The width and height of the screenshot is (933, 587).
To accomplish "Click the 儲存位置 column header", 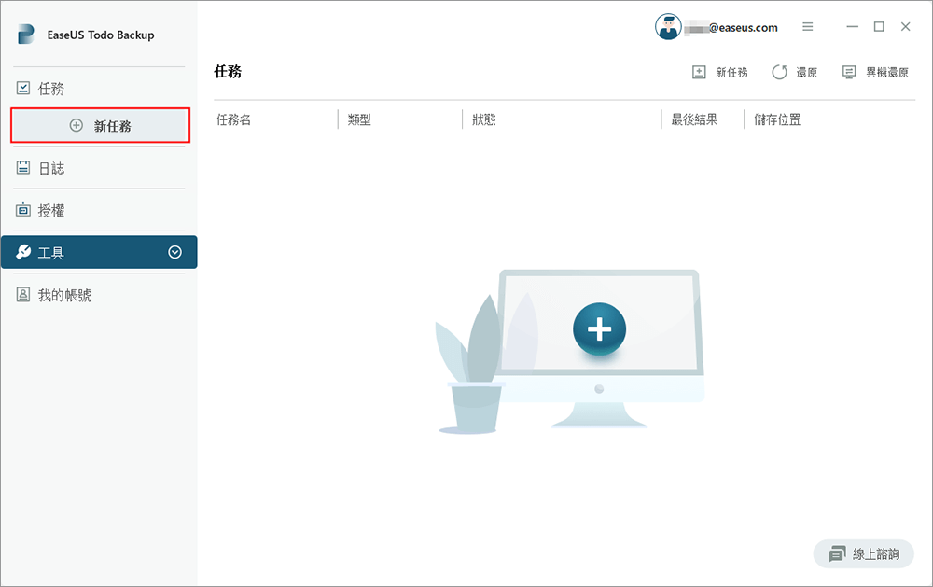I will [x=776, y=119].
